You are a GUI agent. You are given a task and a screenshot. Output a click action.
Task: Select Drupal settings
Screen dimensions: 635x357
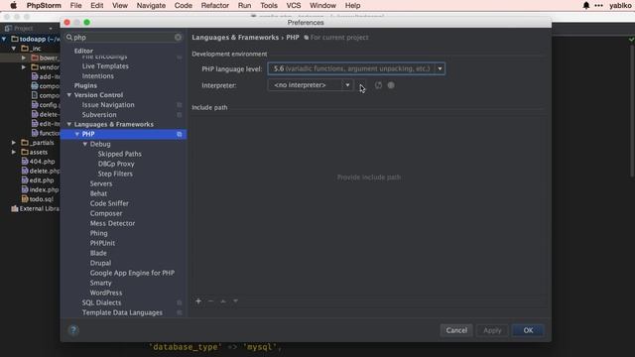tap(100, 263)
